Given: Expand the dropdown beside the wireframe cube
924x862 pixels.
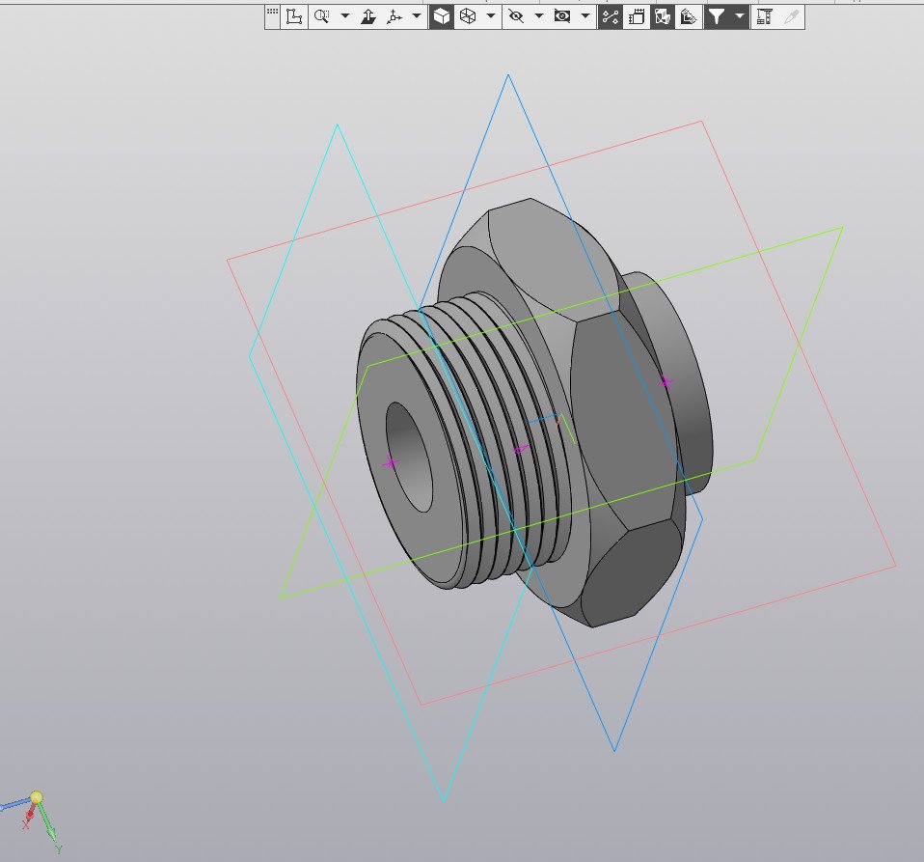Looking at the screenshot, I should click(x=491, y=16).
